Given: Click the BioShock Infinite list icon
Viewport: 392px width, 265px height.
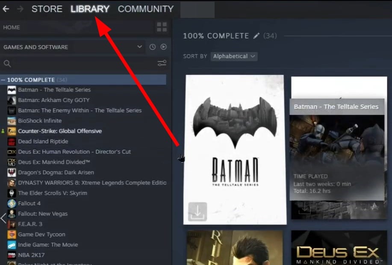Looking at the screenshot, I should click(12, 121).
